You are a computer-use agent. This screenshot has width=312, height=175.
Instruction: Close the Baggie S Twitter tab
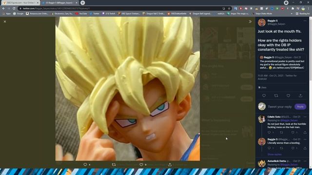point(77,3)
